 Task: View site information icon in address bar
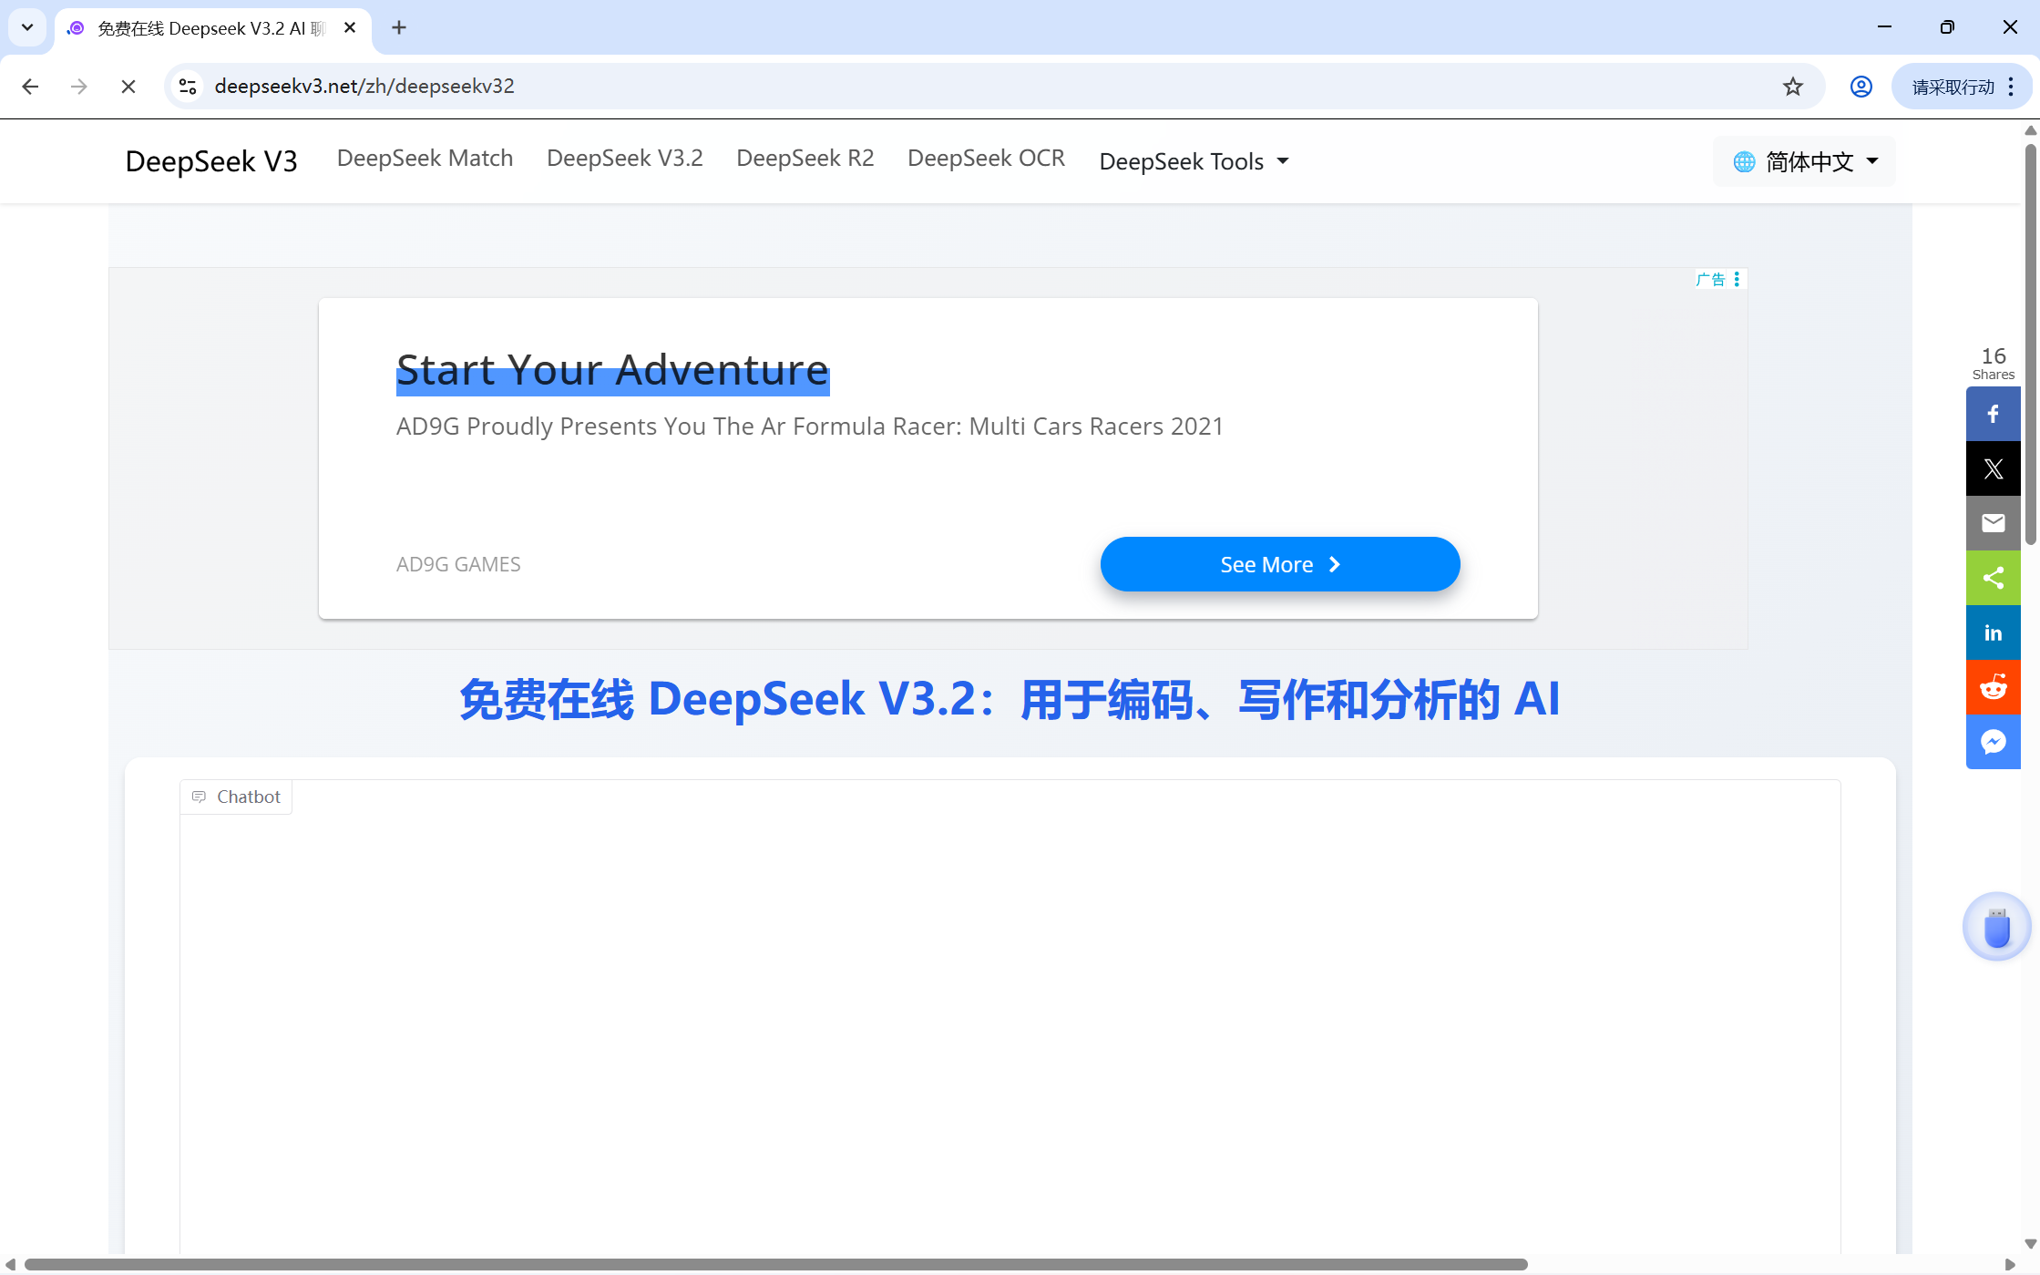click(x=188, y=87)
